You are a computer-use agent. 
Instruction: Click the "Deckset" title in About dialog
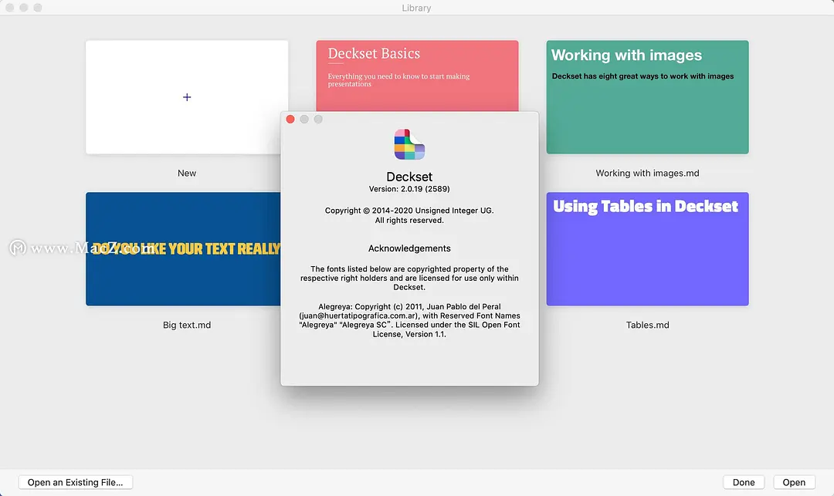point(409,177)
